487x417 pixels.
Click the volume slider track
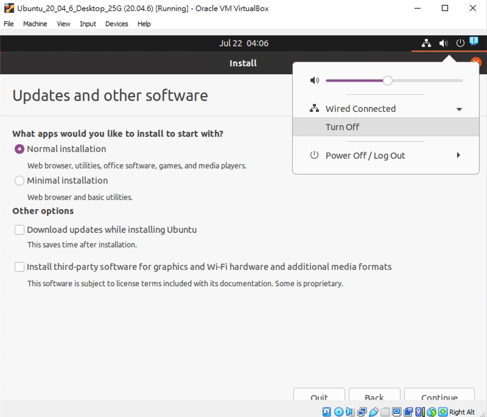(426, 80)
